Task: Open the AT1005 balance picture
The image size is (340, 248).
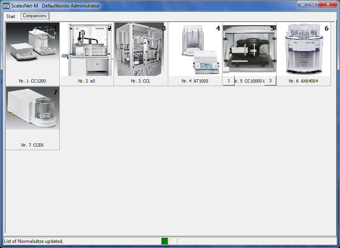Action: pos(195,49)
